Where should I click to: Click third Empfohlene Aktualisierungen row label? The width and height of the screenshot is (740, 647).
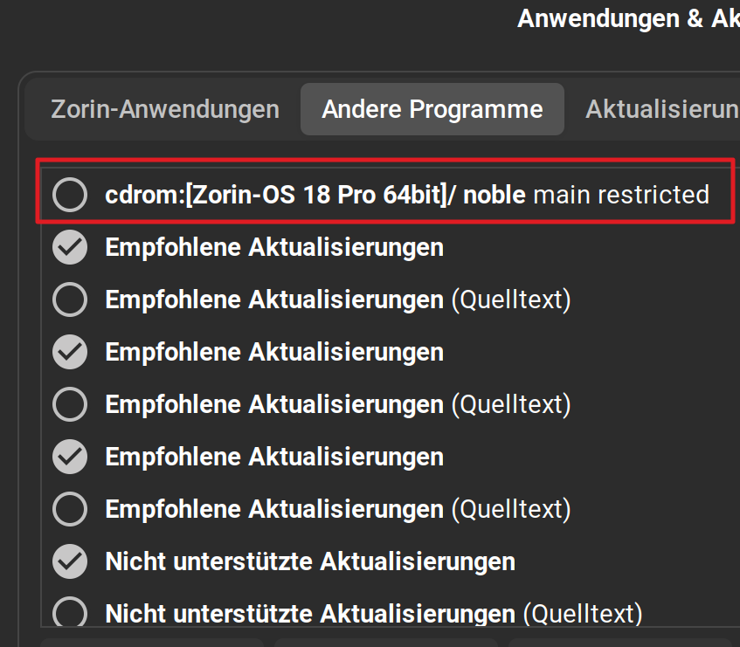tap(274, 457)
